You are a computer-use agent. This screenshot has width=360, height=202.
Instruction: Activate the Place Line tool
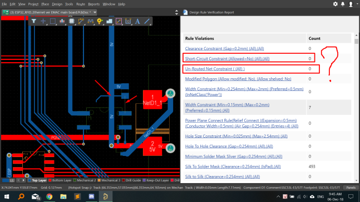point(147,21)
